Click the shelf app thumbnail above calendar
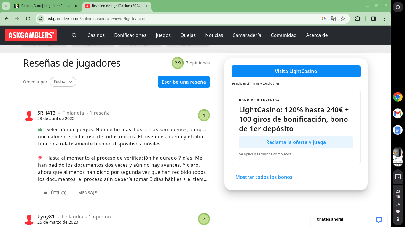Image resolution: width=405 pixels, height=227 pixels. 398,157
